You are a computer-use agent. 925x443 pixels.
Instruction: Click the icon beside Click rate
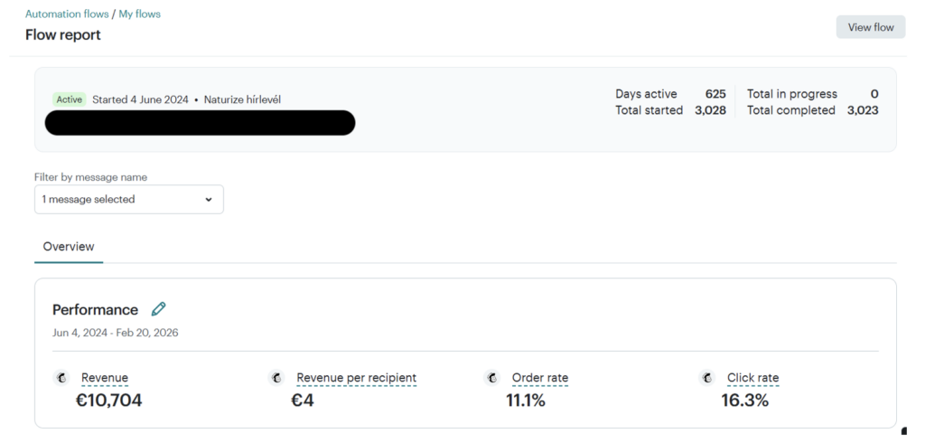pos(707,378)
